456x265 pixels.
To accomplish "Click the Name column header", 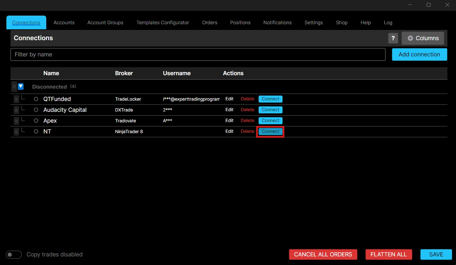I will 51,73.
